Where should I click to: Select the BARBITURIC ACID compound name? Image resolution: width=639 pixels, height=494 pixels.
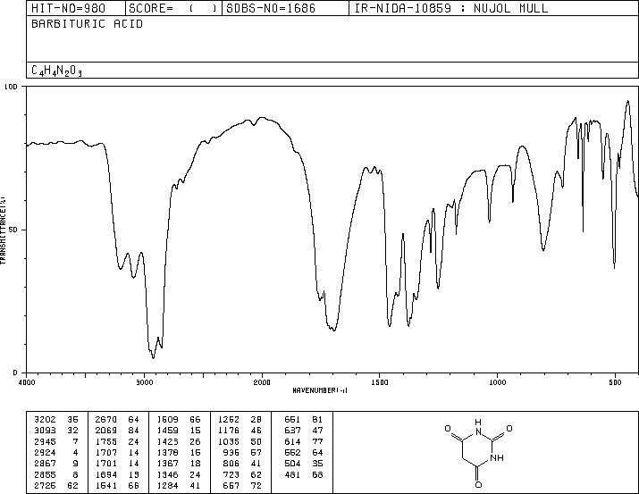tap(88, 24)
